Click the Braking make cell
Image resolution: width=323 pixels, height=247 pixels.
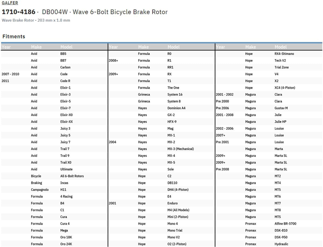[x=37, y=183]
